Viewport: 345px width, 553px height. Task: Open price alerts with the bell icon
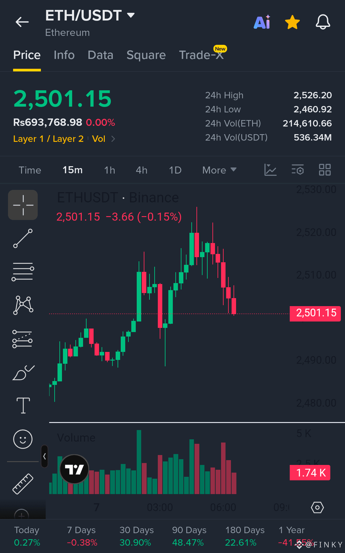tap(323, 22)
